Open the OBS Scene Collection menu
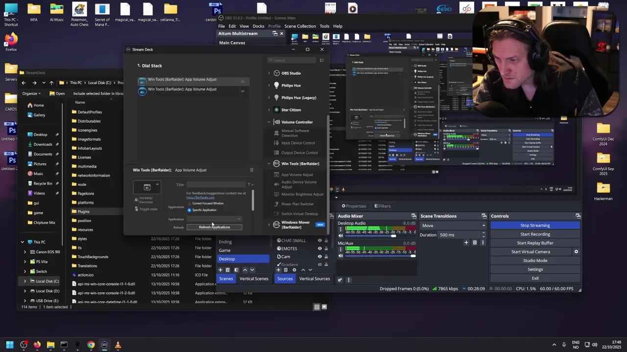This screenshot has height=352, width=627. (300, 26)
